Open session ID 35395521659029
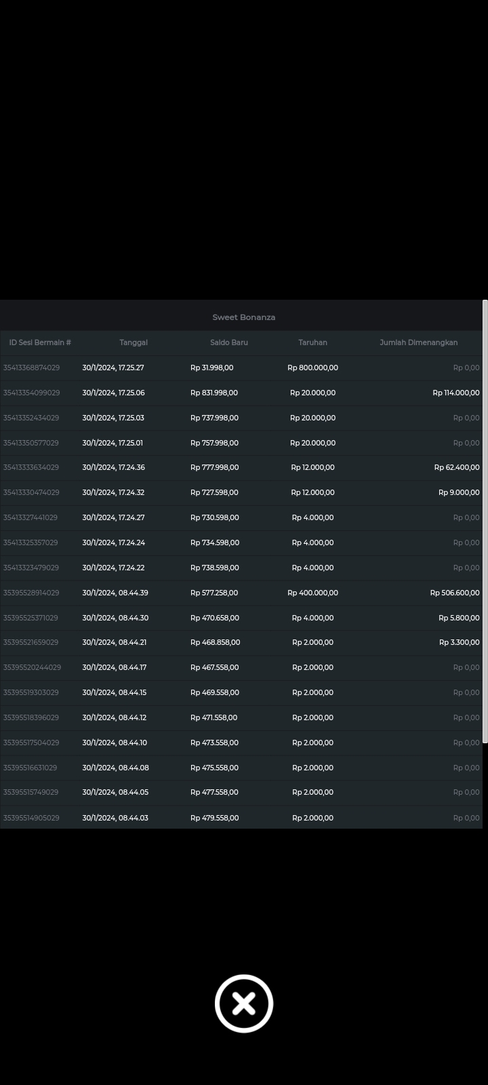This screenshot has height=1085, width=488. coord(31,642)
